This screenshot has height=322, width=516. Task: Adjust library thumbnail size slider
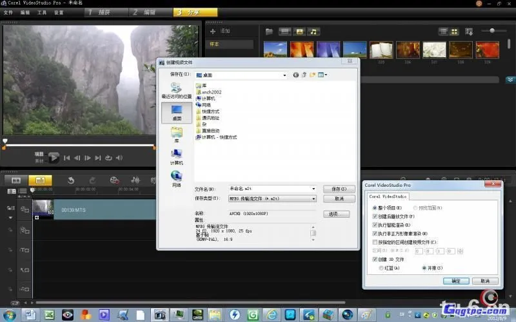click(493, 30)
